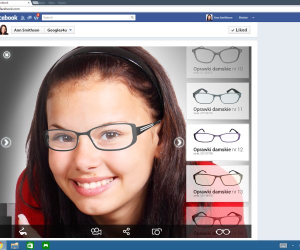This screenshot has width=300, height=250.
Task: Click the profile picture beside Ann Smithson button
Action: [4, 29]
